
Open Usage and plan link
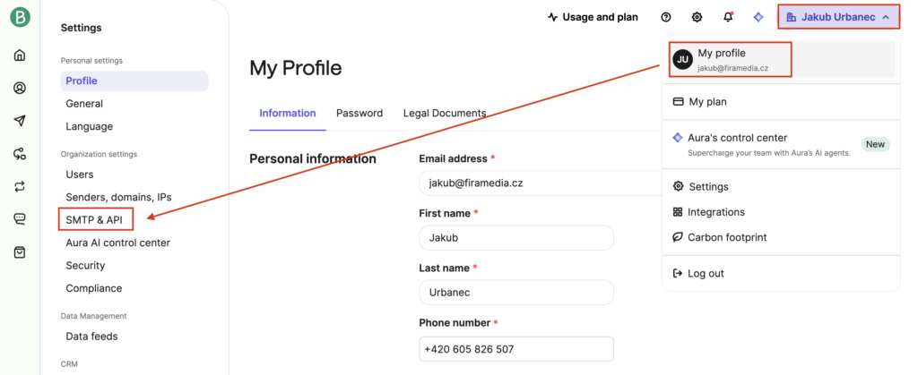(592, 17)
